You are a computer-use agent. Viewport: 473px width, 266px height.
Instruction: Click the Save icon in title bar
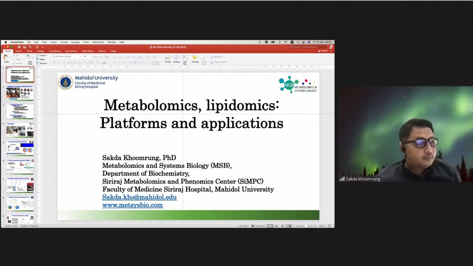pyautogui.click(x=24, y=47)
